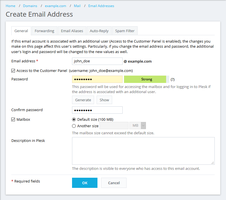Uncheck the Mailbox checkbox
The height and width of the screenshot is (200, 226).
click(13, 119)
